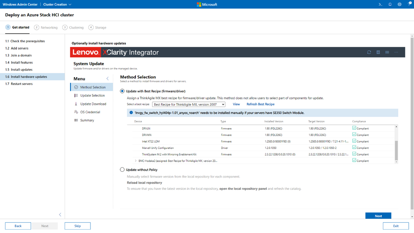Collapse the left wizard steps panel
Image resolution: width=414 pixels, height=233 pixels.
[60, 214]
